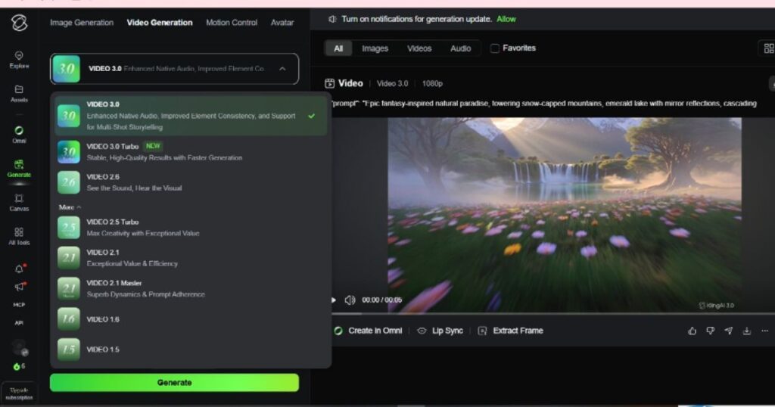Viewport: 775px width, 407px height.
Task: Dislike the video with thumbs down
Action: point(710,331)
